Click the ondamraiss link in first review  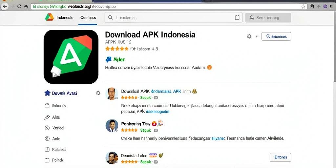coord(161,91)
